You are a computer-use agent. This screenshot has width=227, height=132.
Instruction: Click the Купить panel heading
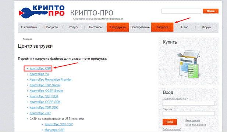(x=170, y=42)
